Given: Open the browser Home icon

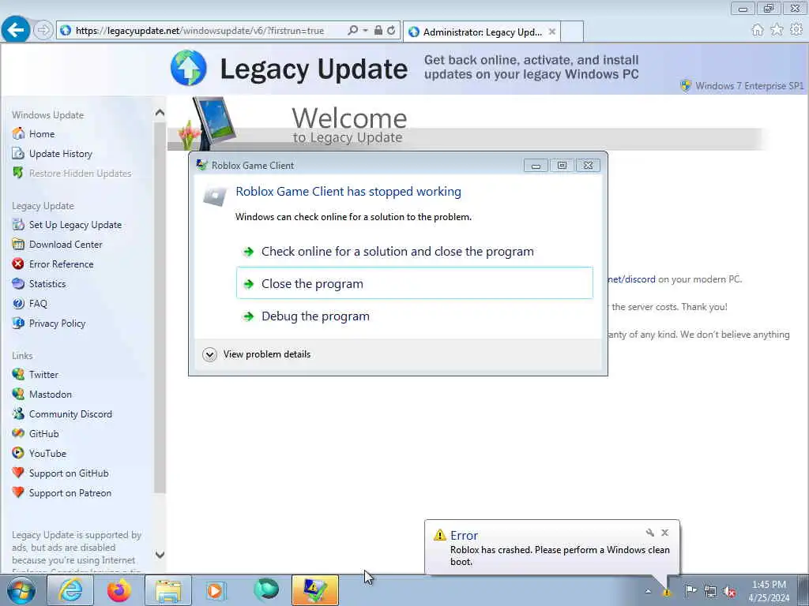Looking at the screenshot, I should pyautogui.click(x=758, y=30).
